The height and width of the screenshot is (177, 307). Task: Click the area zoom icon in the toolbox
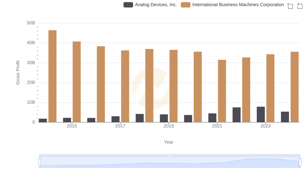290,6
